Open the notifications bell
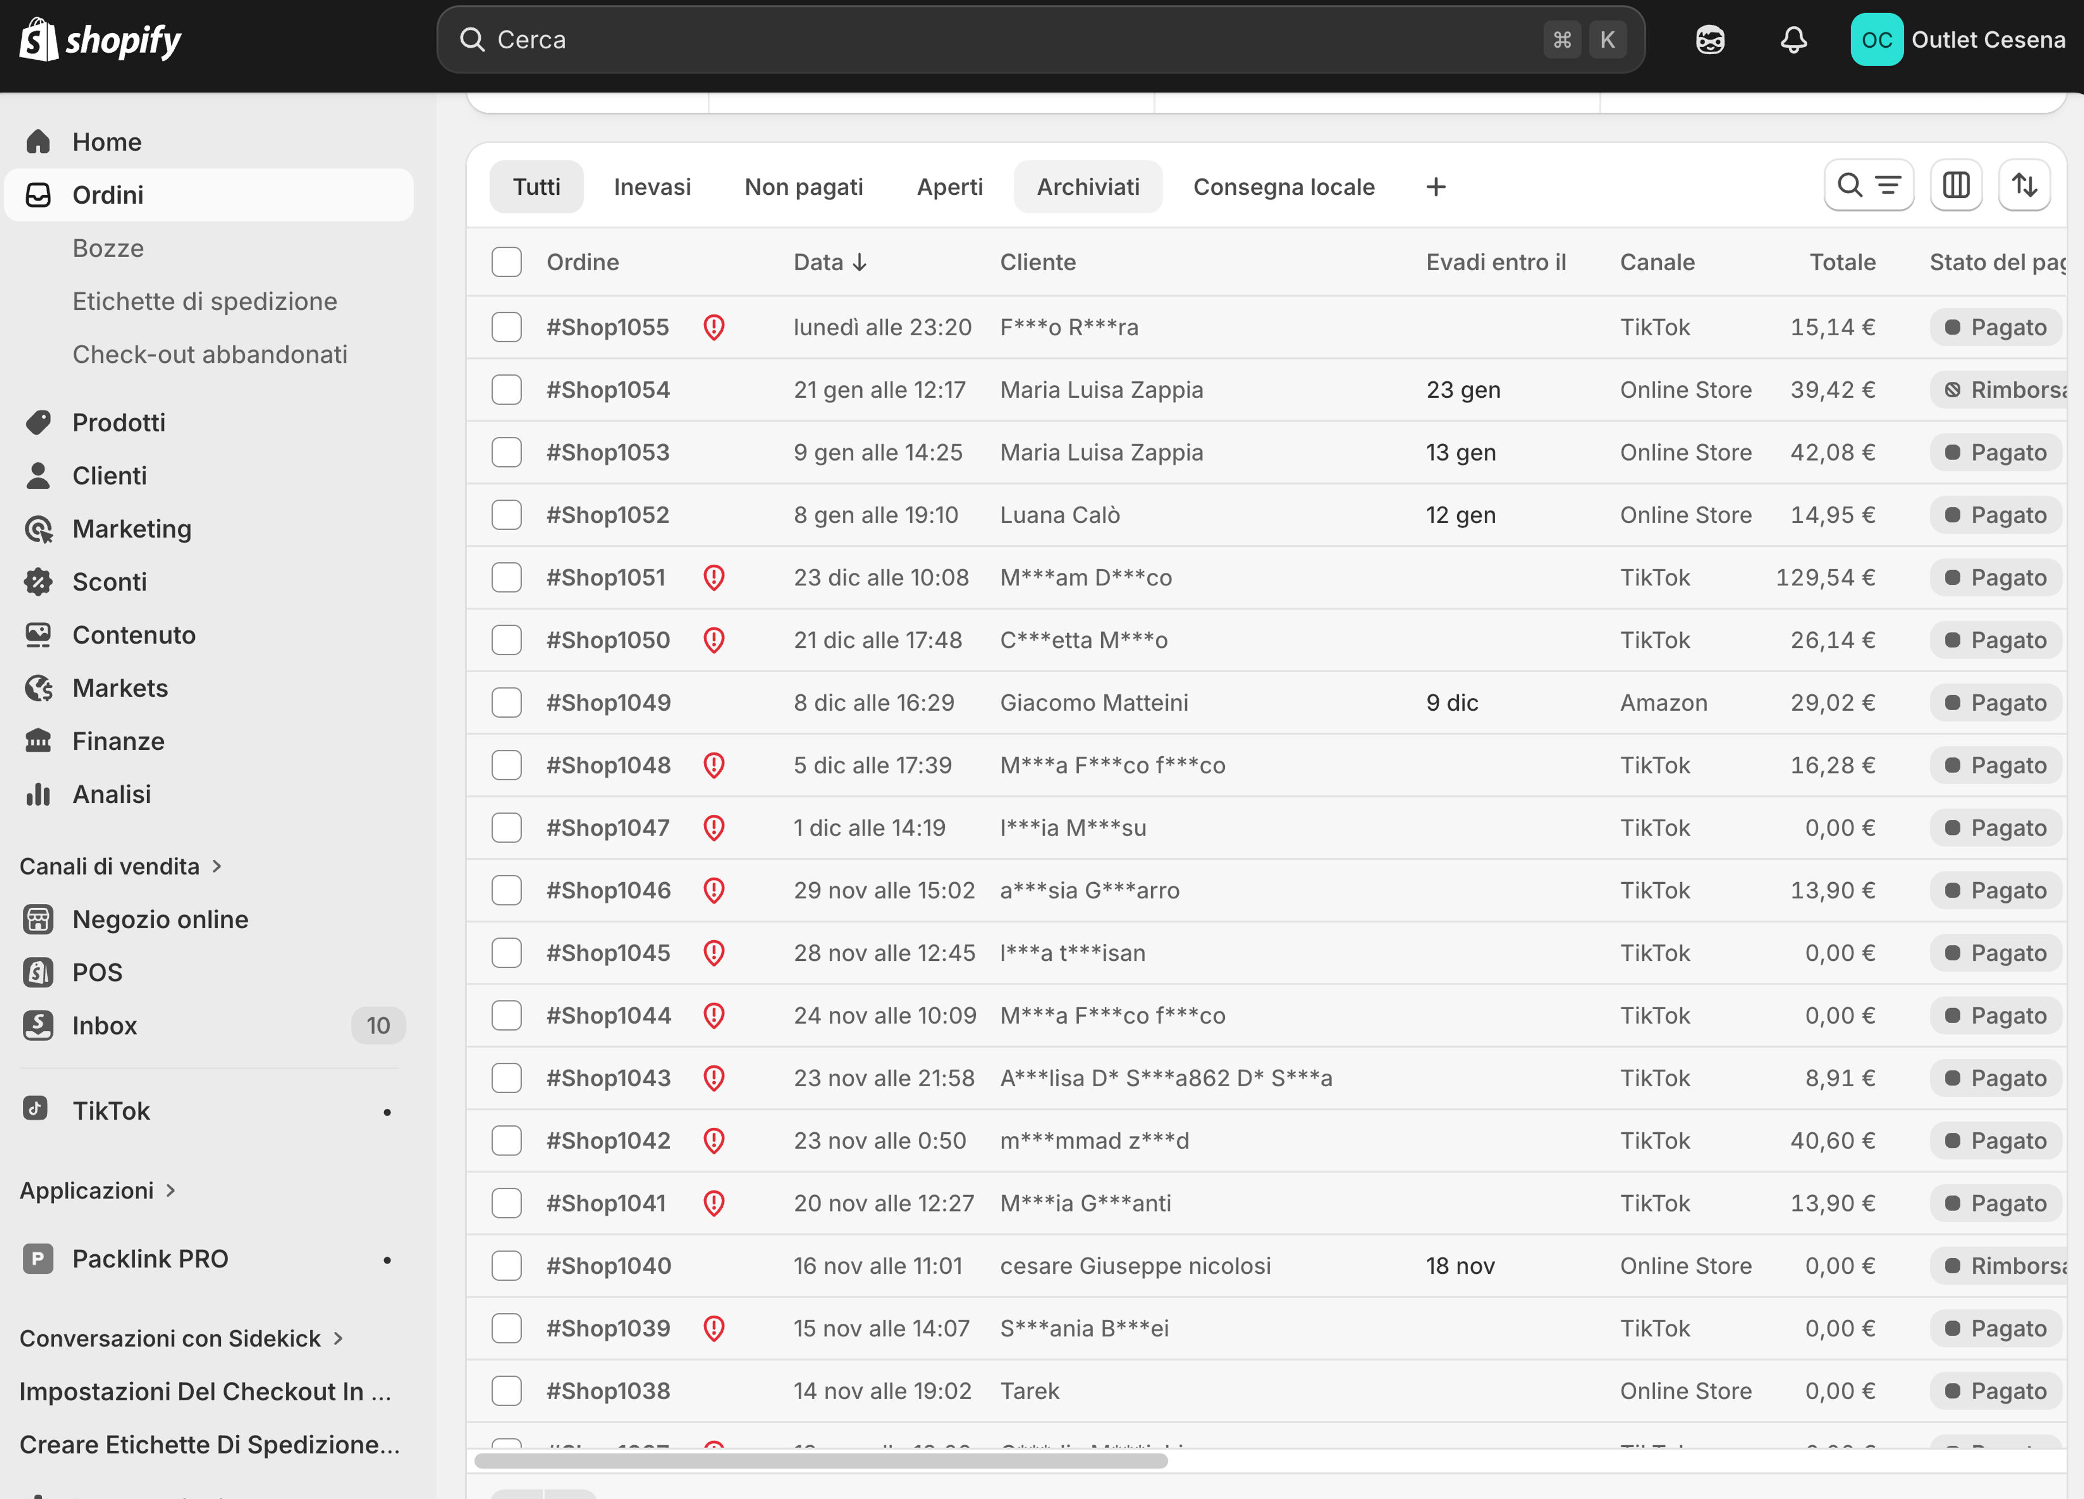This screenshot has width=2084, height=1499. 1793,40
